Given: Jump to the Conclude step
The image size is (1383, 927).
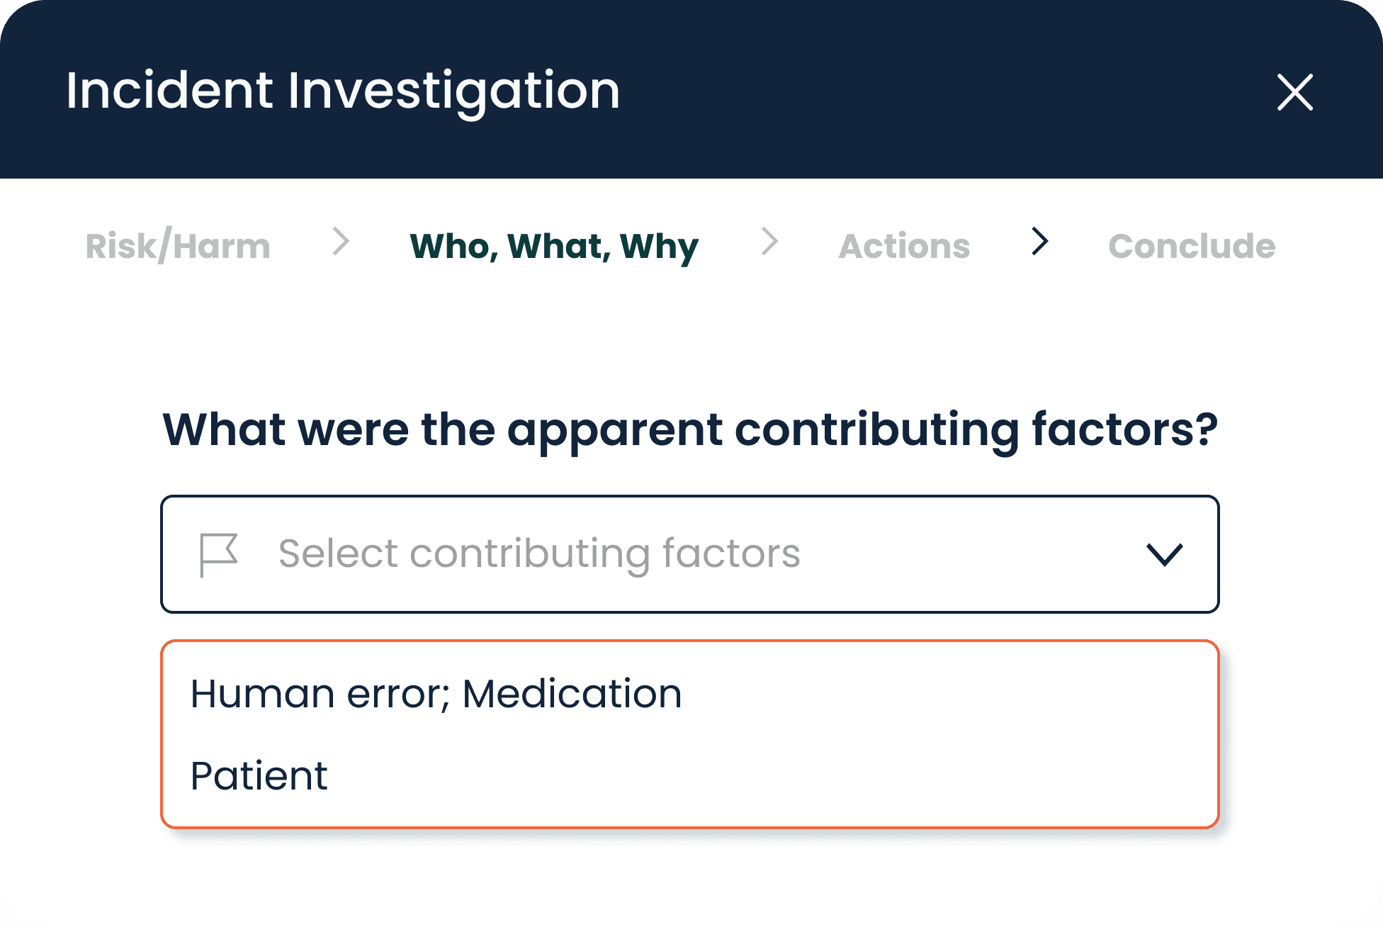Looking at the screenshot, I should [1192, 246].
